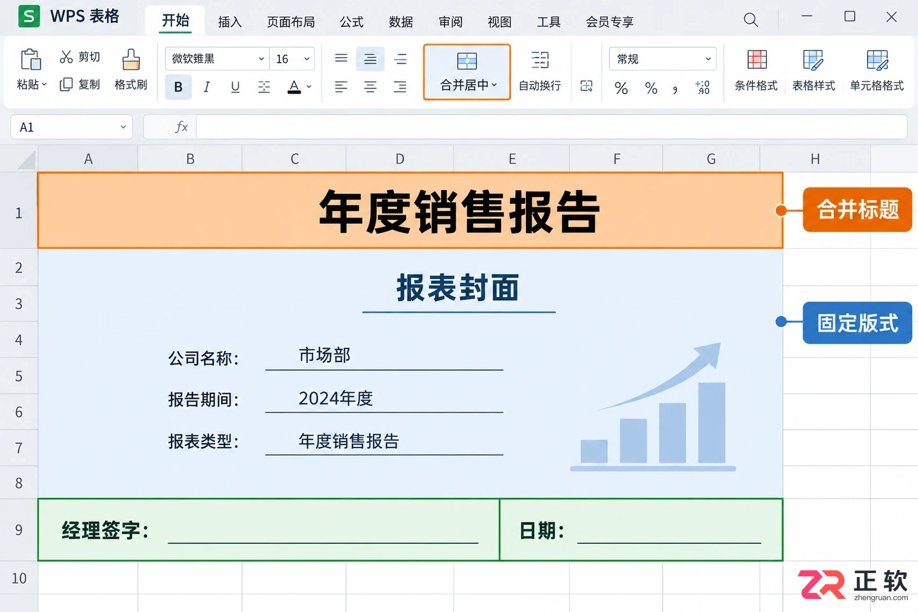Activate the 格式刷 format painter
Viewport: 918px width, 612px height.
point(131,70)
